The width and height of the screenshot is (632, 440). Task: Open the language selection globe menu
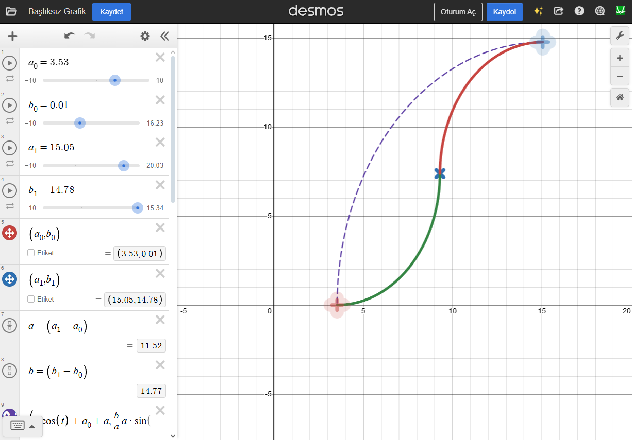point(600,11)
